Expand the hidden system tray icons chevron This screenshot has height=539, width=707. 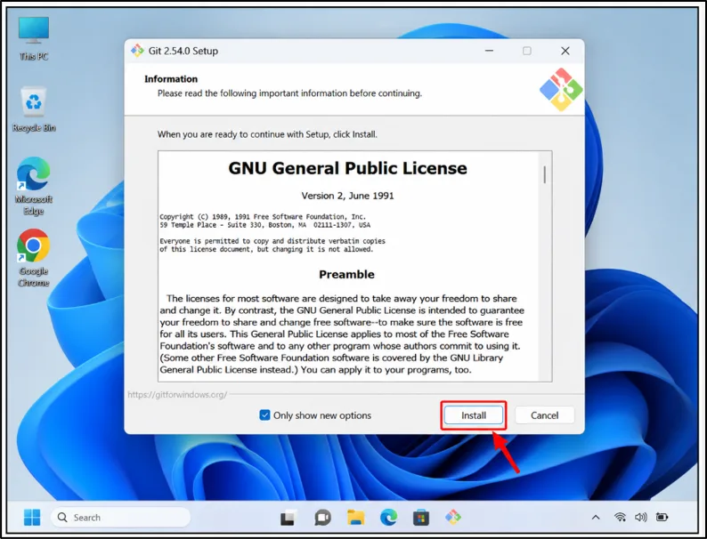coord(596,518)
